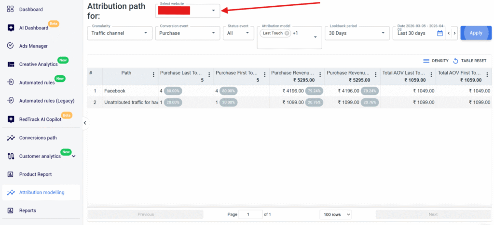The height and width of the screenshot is (225, 494).
Task: Open second Purchase Revenue column options menu
Action: point(375,75)
